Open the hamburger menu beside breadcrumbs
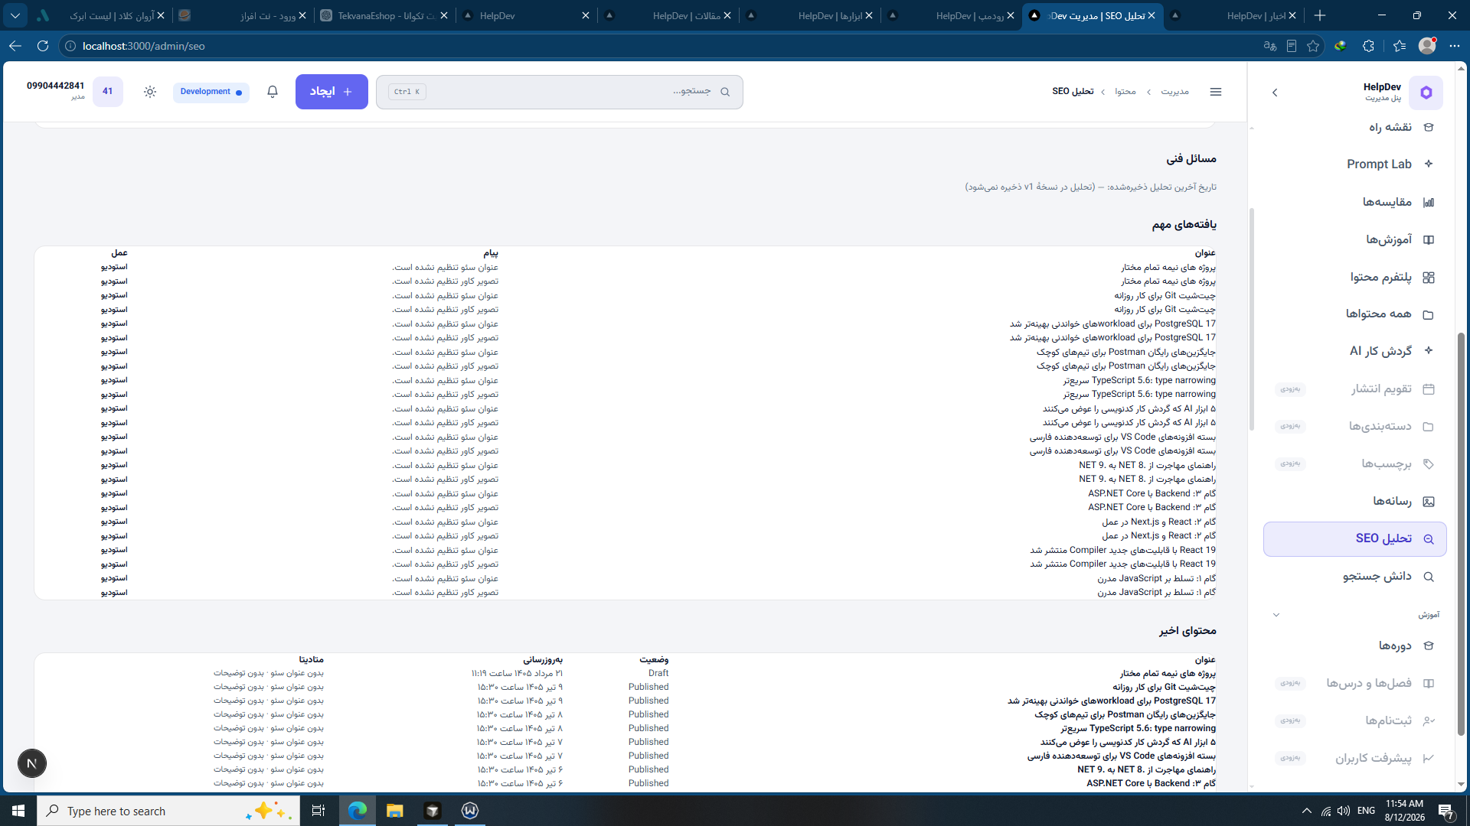This screenshot has height=826, width=1470. point(1216,92)
